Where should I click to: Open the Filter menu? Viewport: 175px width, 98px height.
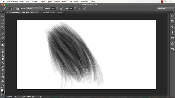click(64, 2)
